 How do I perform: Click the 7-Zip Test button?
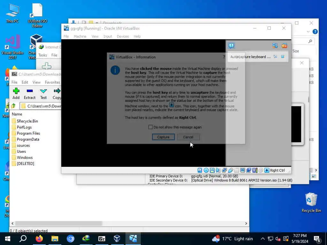(43, 93)
